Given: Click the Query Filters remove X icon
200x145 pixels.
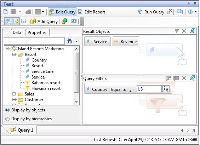Looking at the screenshot, I should click(x=184, y=78).
